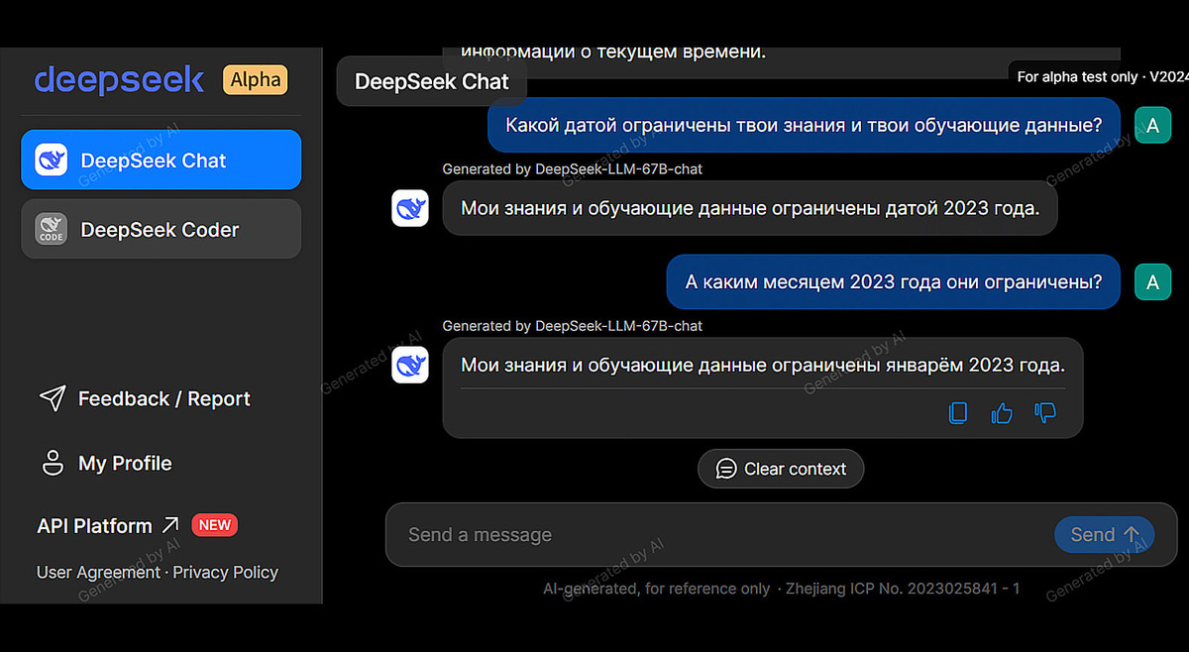1189x652 pixels.
Task: Click the My Profile person icon
Action: pos(52,463)
